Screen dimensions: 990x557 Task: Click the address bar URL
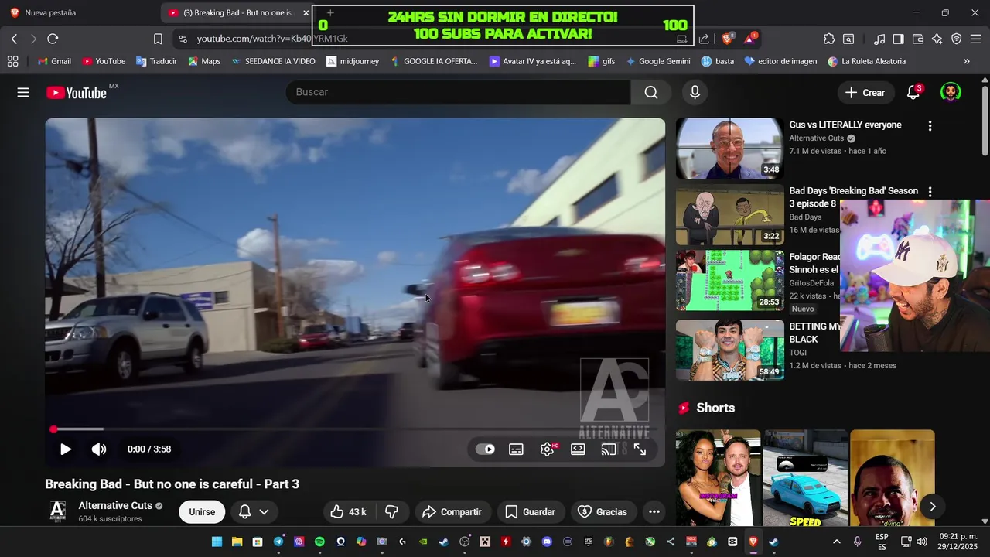[x=272, y=39]
